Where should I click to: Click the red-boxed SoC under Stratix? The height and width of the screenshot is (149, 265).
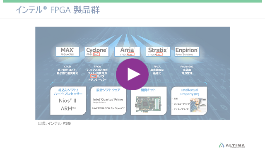tap(159, 54)
